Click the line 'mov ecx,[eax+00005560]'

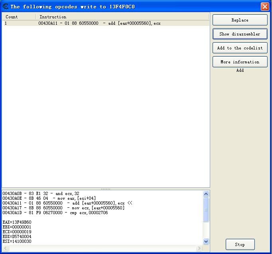63,208
